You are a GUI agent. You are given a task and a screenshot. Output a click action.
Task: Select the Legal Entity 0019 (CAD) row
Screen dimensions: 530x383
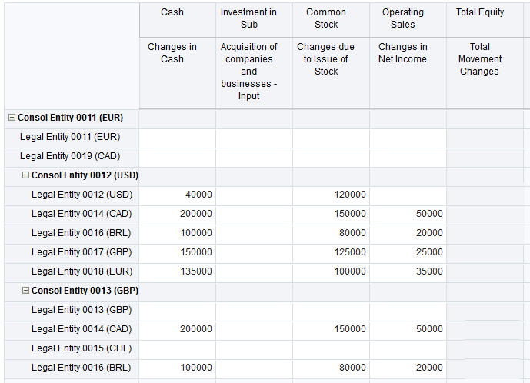(x=70, y=156)
